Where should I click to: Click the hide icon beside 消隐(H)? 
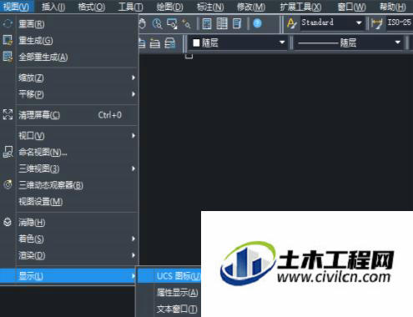coord(8,222)
